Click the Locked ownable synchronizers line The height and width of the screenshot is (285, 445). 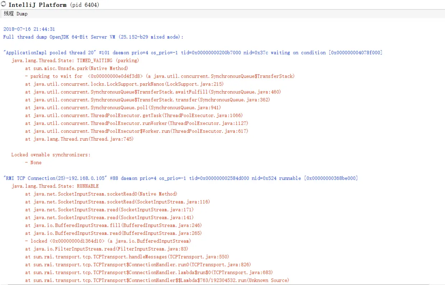pyautogui.click(x=51, y=155)
